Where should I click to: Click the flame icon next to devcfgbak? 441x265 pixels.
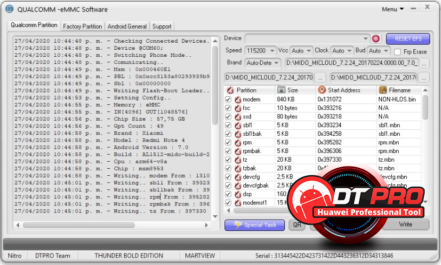(238, 186)
